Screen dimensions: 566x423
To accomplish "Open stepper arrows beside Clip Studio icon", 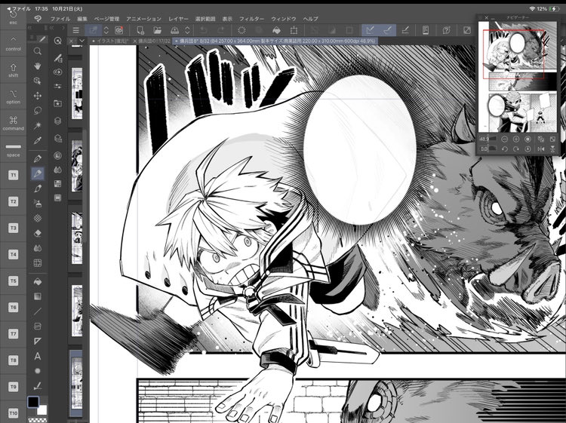I will (x=106, y=30).
